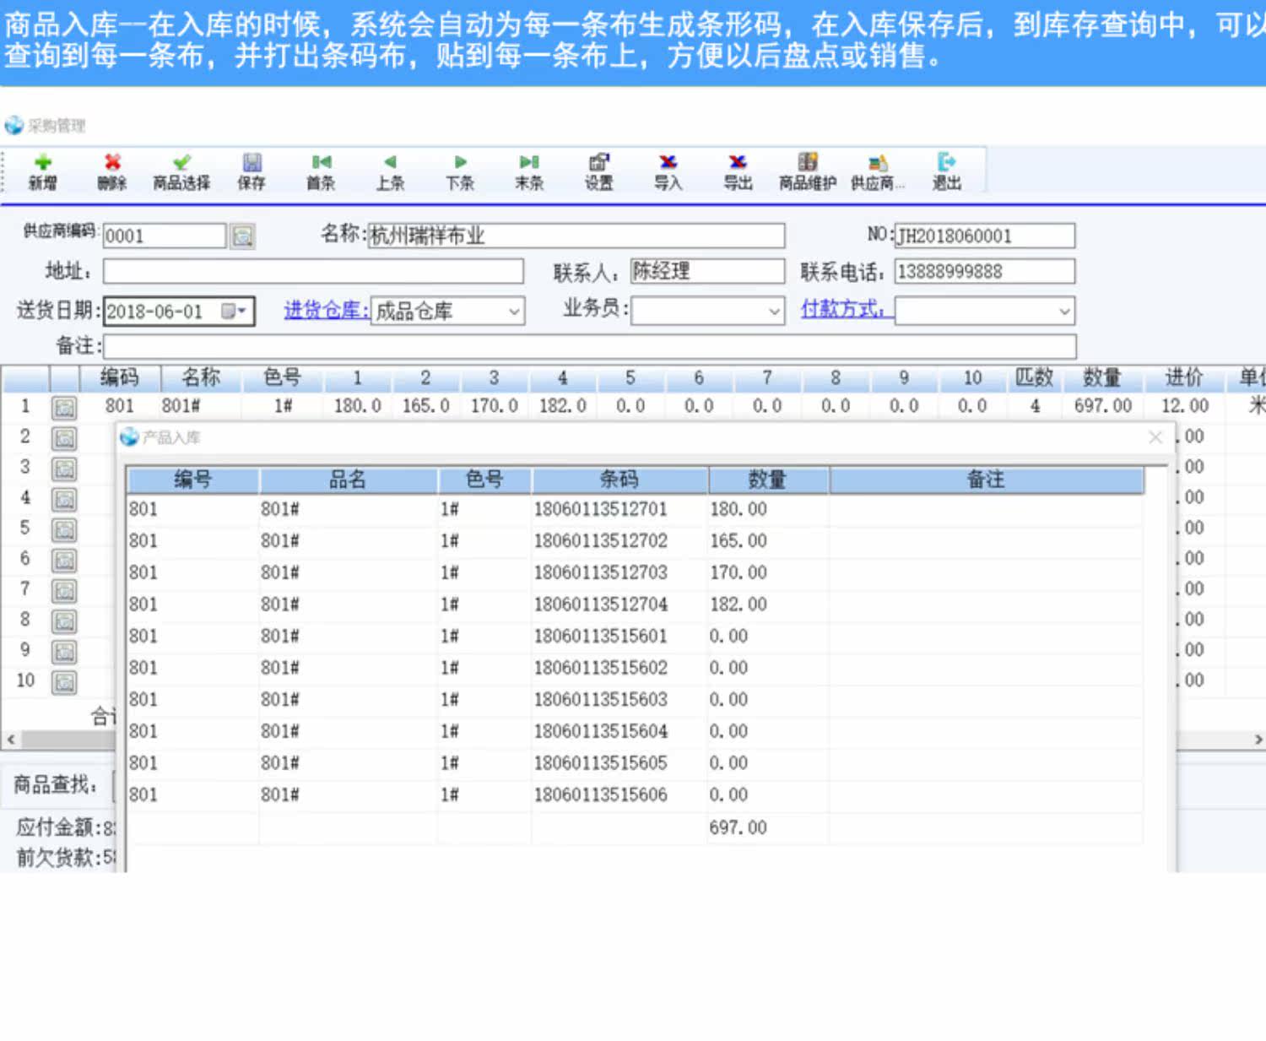Image resolution: width=1266 pixels, height=1041 pixels.
Task: Click the 备注 remarks input field
Action: click(590, 346)
